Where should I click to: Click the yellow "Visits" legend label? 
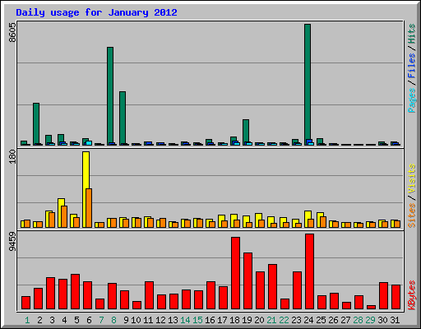tap(411, 178)
